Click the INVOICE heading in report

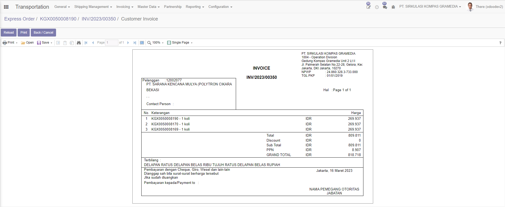coord(262,68)
